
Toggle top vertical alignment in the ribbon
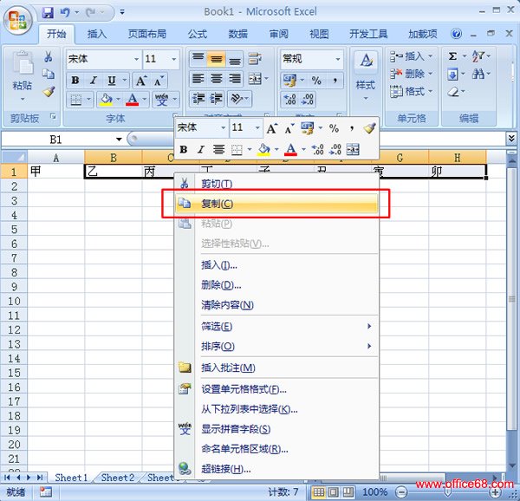pos(198,59)
